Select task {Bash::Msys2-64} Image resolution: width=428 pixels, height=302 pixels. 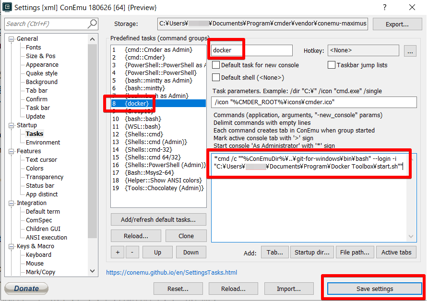tap(158, 173)
